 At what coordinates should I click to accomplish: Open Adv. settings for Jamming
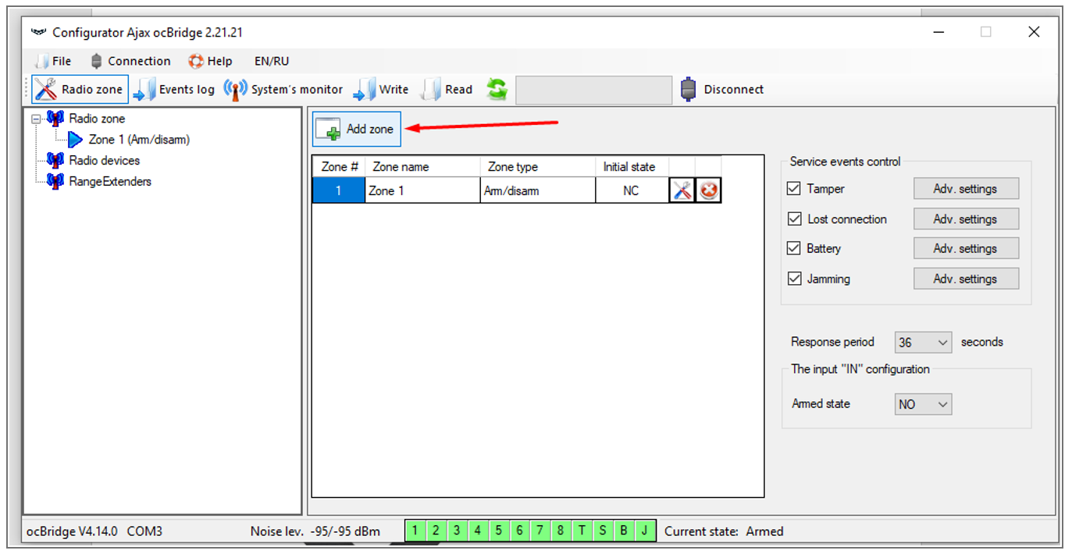pos(966,279)
